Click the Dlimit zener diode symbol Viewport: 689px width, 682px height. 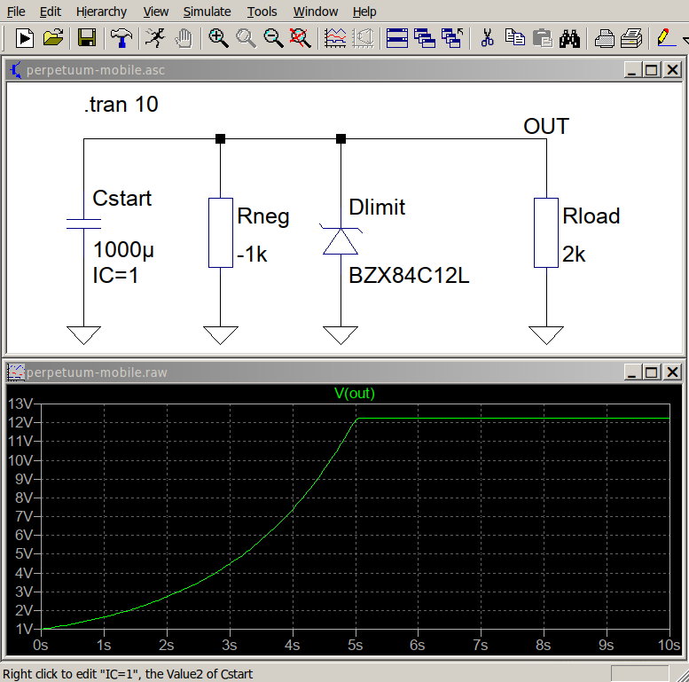pyautogui.click(x=341, y=241)
